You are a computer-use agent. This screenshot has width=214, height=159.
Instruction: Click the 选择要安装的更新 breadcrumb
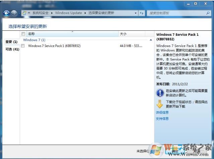(x=101, y=13)
